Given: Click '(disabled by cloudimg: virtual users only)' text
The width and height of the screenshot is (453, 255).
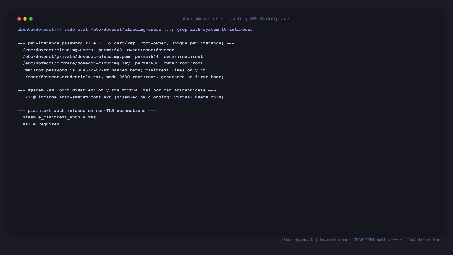Looking at the screenshot, I should (169, 97).
